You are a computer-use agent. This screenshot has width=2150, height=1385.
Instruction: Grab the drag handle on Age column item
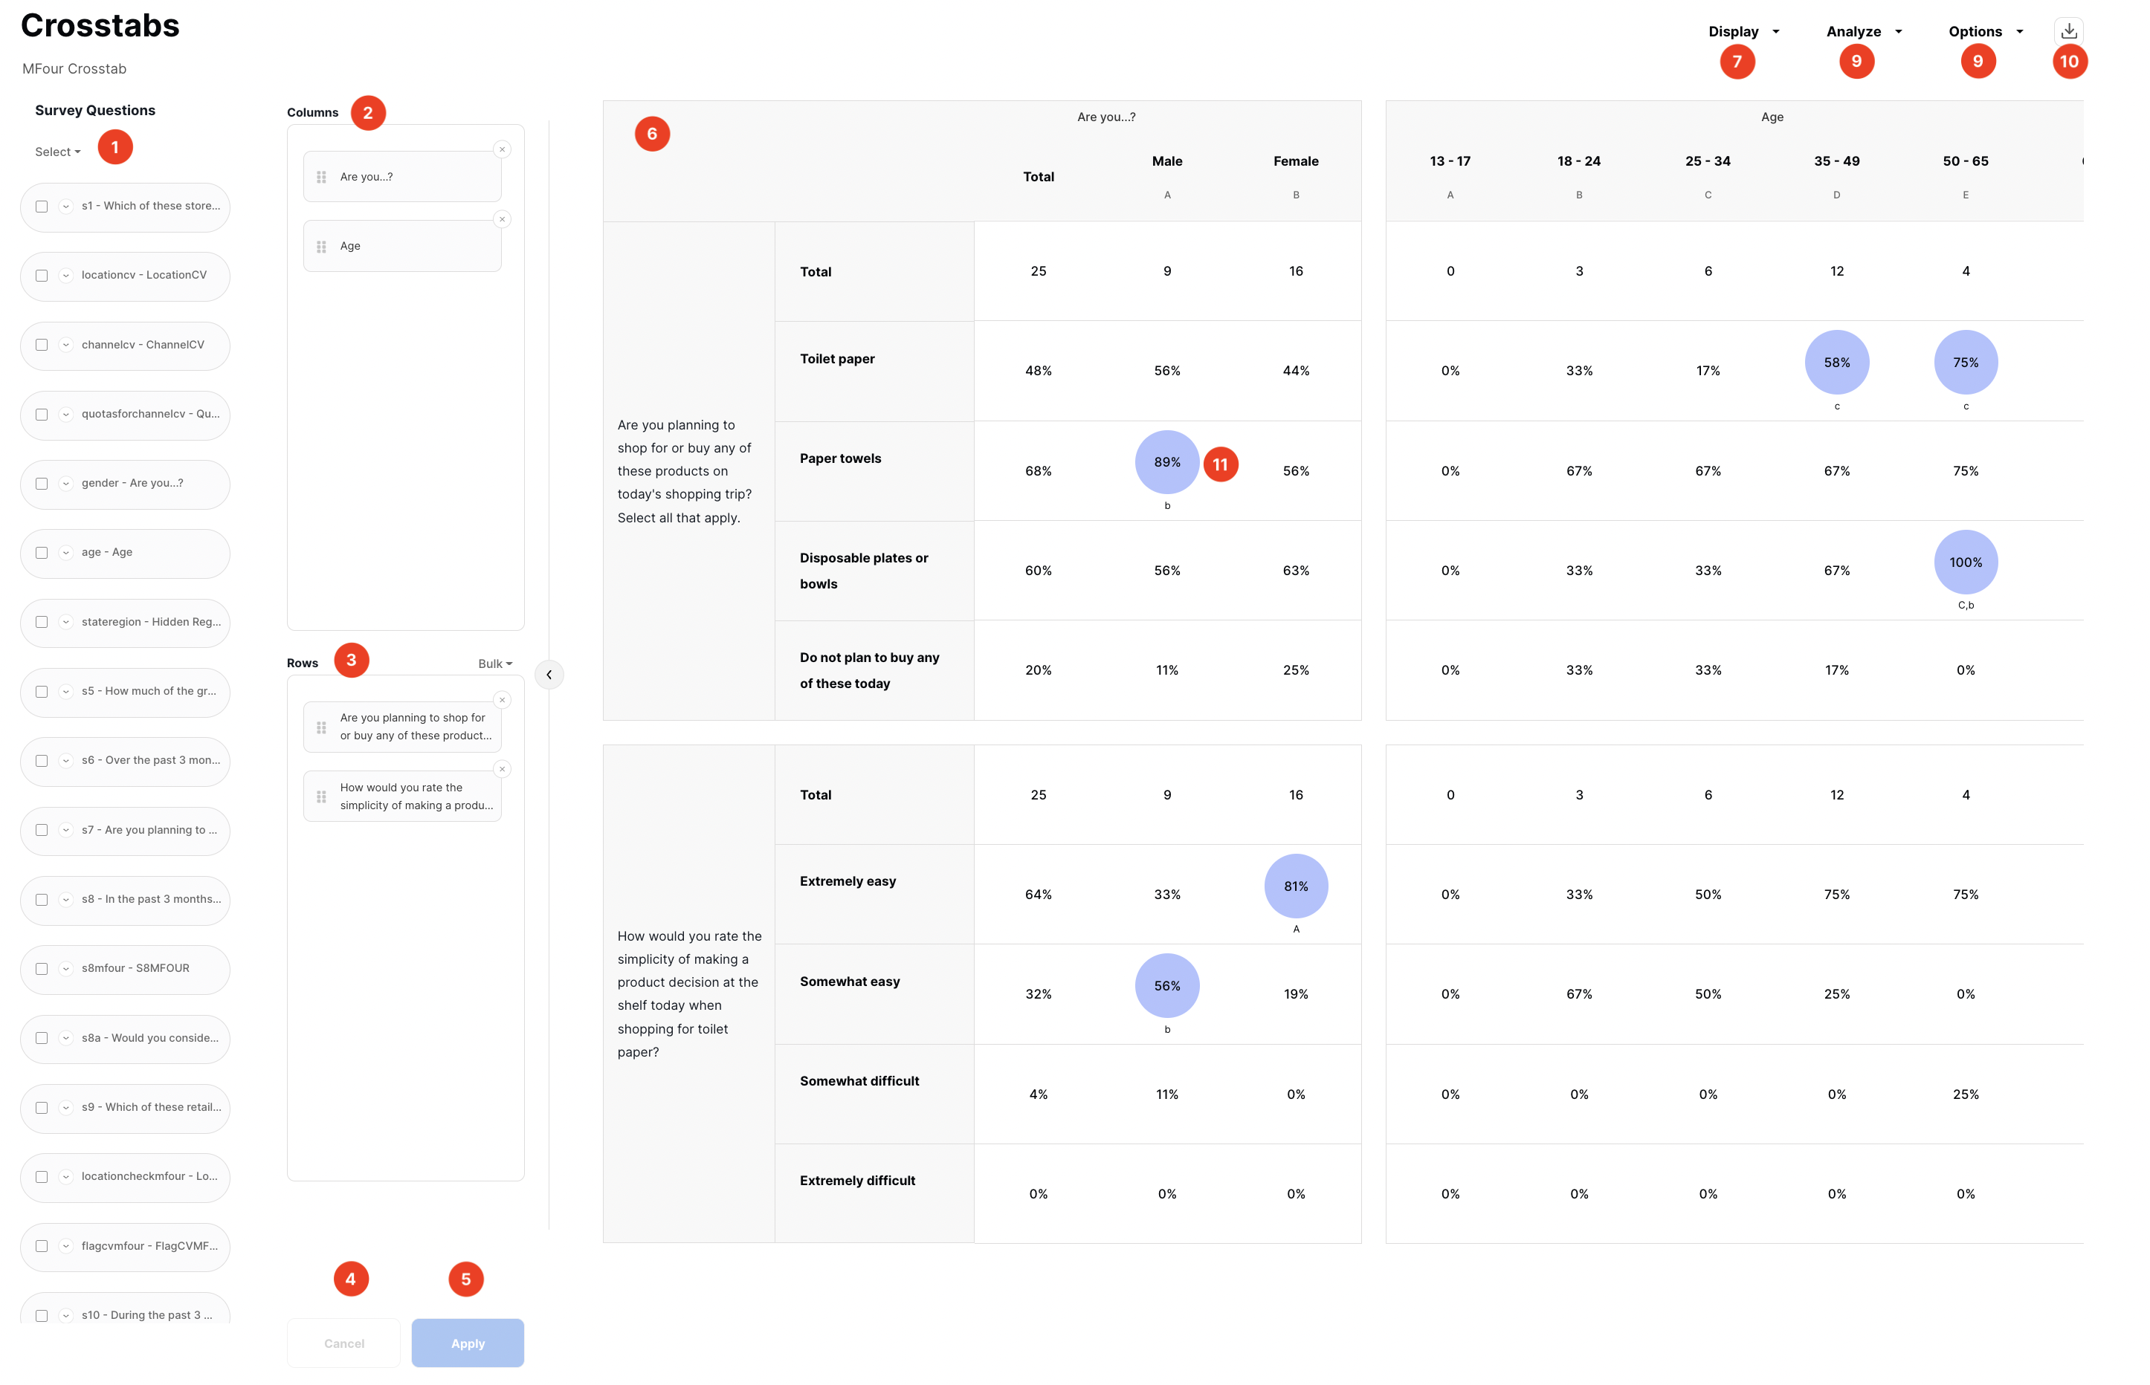[x=321, y=247]
